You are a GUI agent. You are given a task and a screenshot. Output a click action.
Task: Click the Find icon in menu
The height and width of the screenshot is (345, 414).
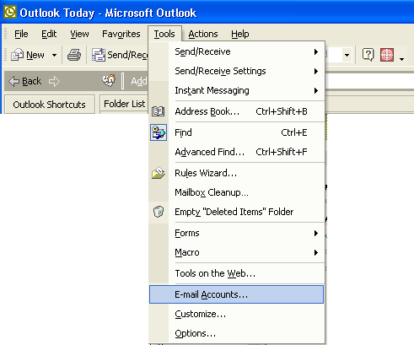(159, 132)
